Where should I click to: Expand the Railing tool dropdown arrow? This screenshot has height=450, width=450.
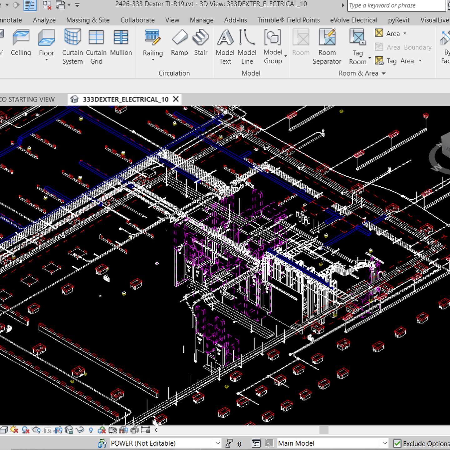(153, 60)
